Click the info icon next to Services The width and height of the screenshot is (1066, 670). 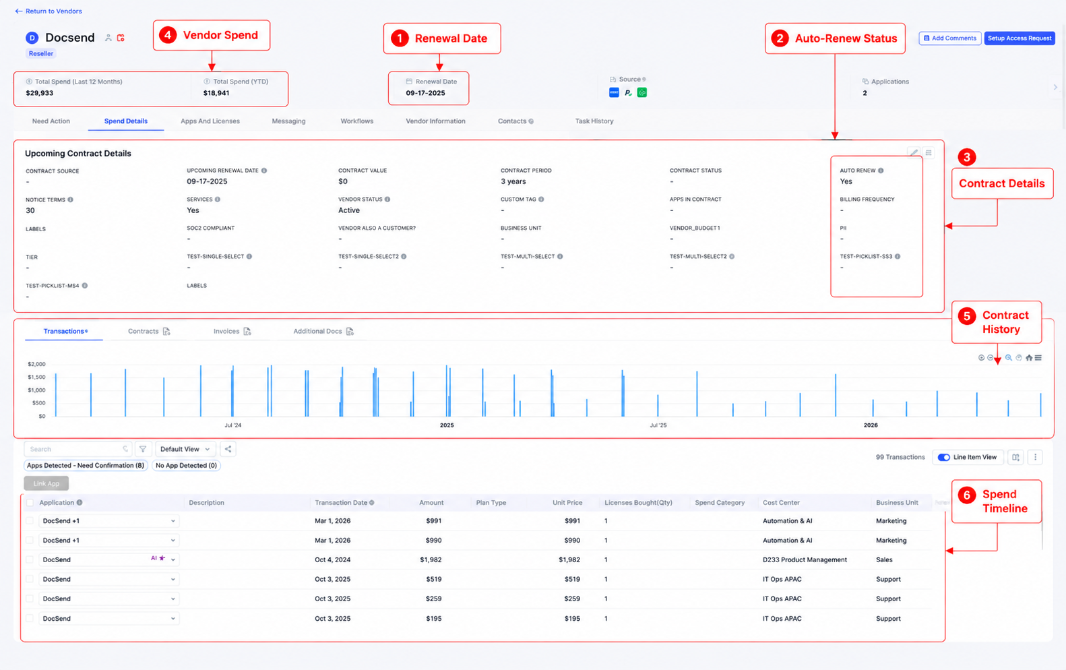(217, 200)
